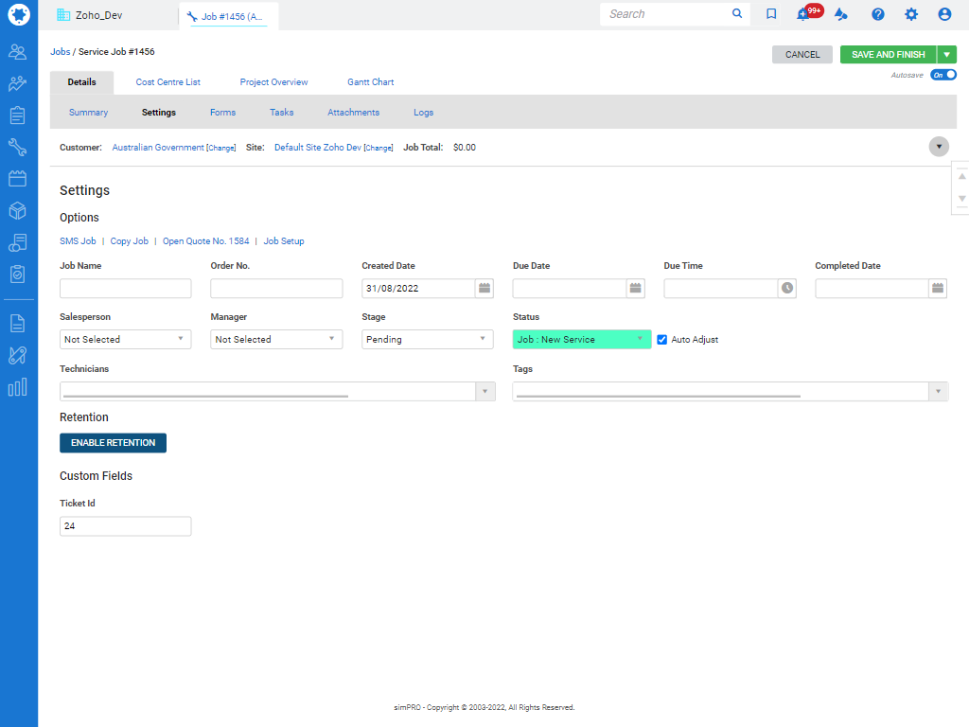The height and width of the screenshot is (727, 969).
Task: Open the People sidebar icon
Action: (19, 51)
